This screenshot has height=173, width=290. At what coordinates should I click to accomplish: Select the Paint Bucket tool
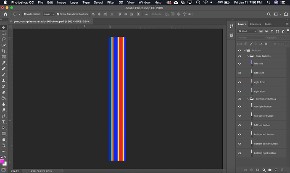[x=3, y=98]
